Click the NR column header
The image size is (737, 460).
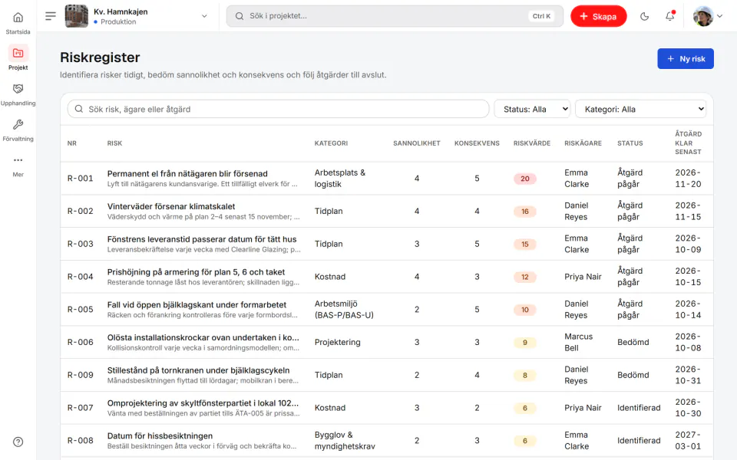point(72,143)
